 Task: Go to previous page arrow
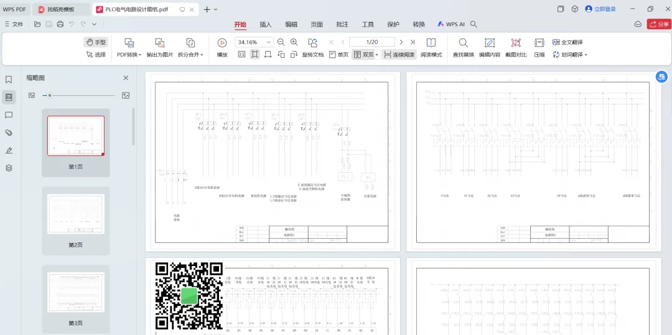click(343, 42)
